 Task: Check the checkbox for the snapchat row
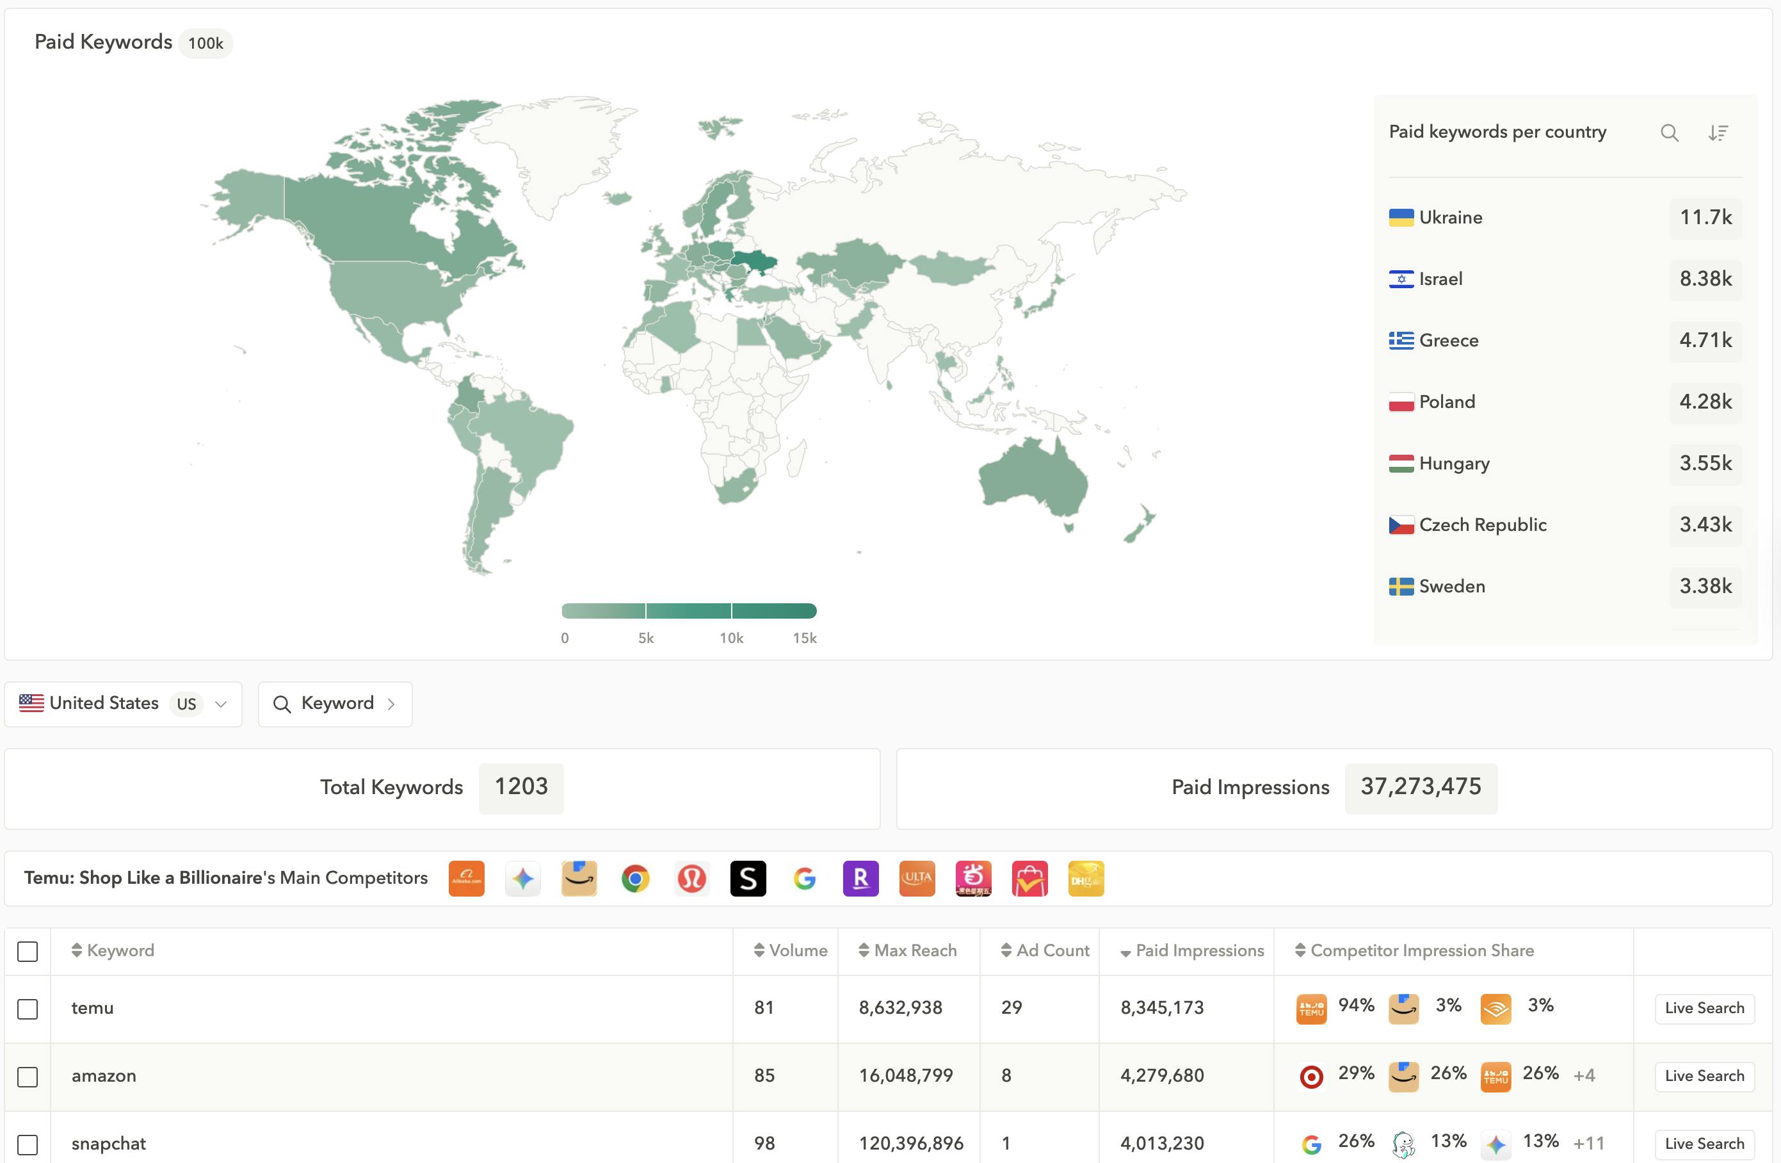pyautogui.click(x=28, y=1144)
